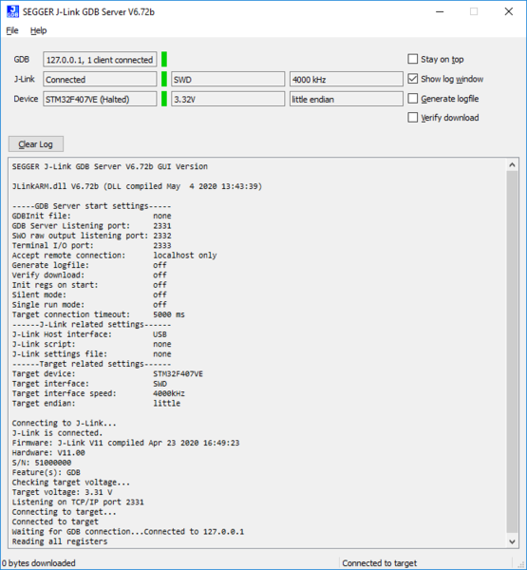Screen dimensions: 527x570
Task: Click the little endian field
Action: [347, 99]
